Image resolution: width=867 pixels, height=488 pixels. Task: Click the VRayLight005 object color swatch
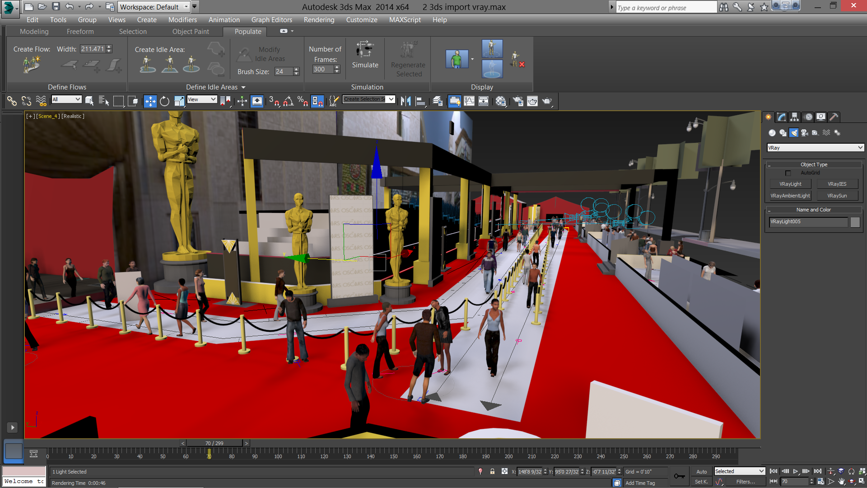pyautogui.click(x=855, y=222)
